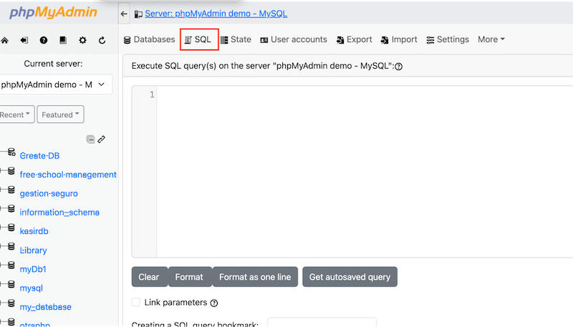
Task: Click Format as one line button
Action: coord(255,277)
